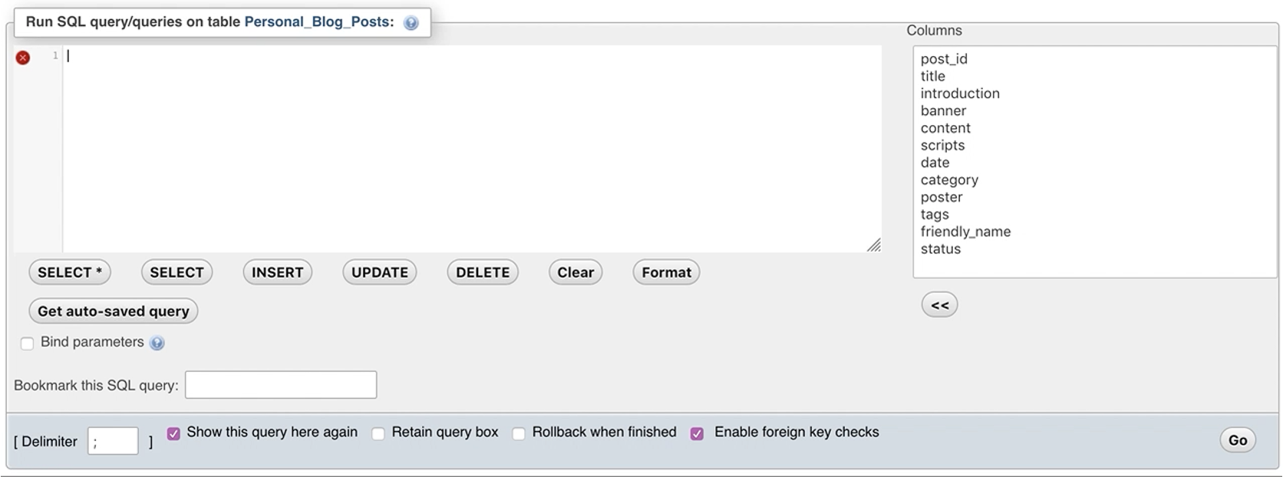
Task: Click the Delimiter input field
Action: [x=113, y=441]
